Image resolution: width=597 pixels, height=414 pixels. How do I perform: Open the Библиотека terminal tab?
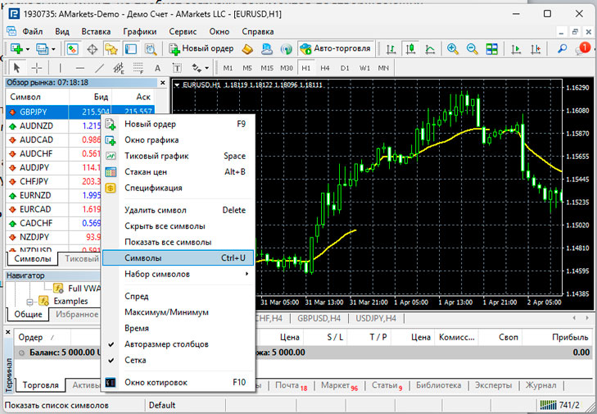438,384
